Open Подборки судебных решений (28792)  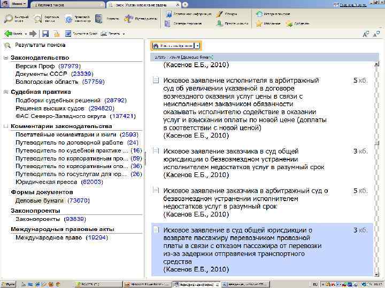[71, 100]
